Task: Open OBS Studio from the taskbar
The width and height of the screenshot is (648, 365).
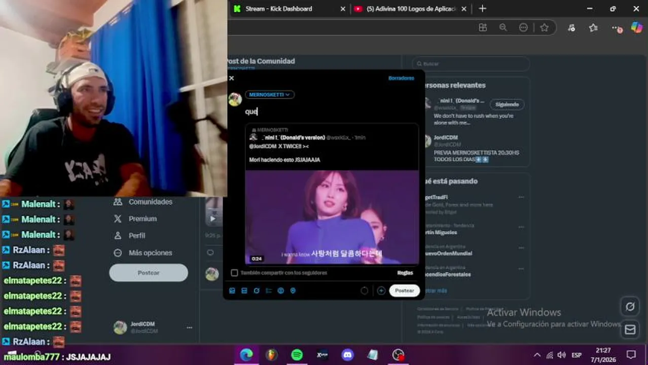Action: [399, 355]
